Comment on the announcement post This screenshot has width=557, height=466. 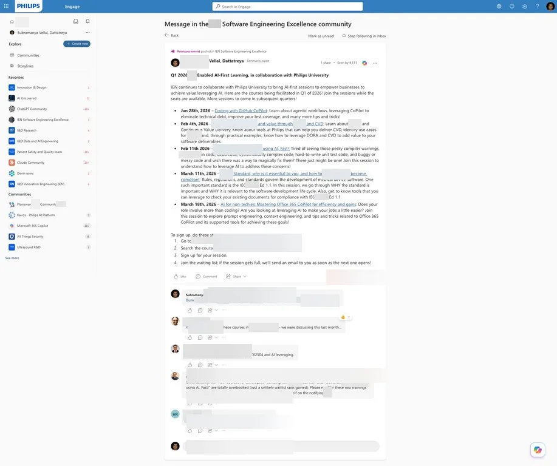[x=207, y=277]
